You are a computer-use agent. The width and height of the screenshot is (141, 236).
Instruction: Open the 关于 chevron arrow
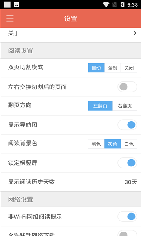(x=135, y=33)
